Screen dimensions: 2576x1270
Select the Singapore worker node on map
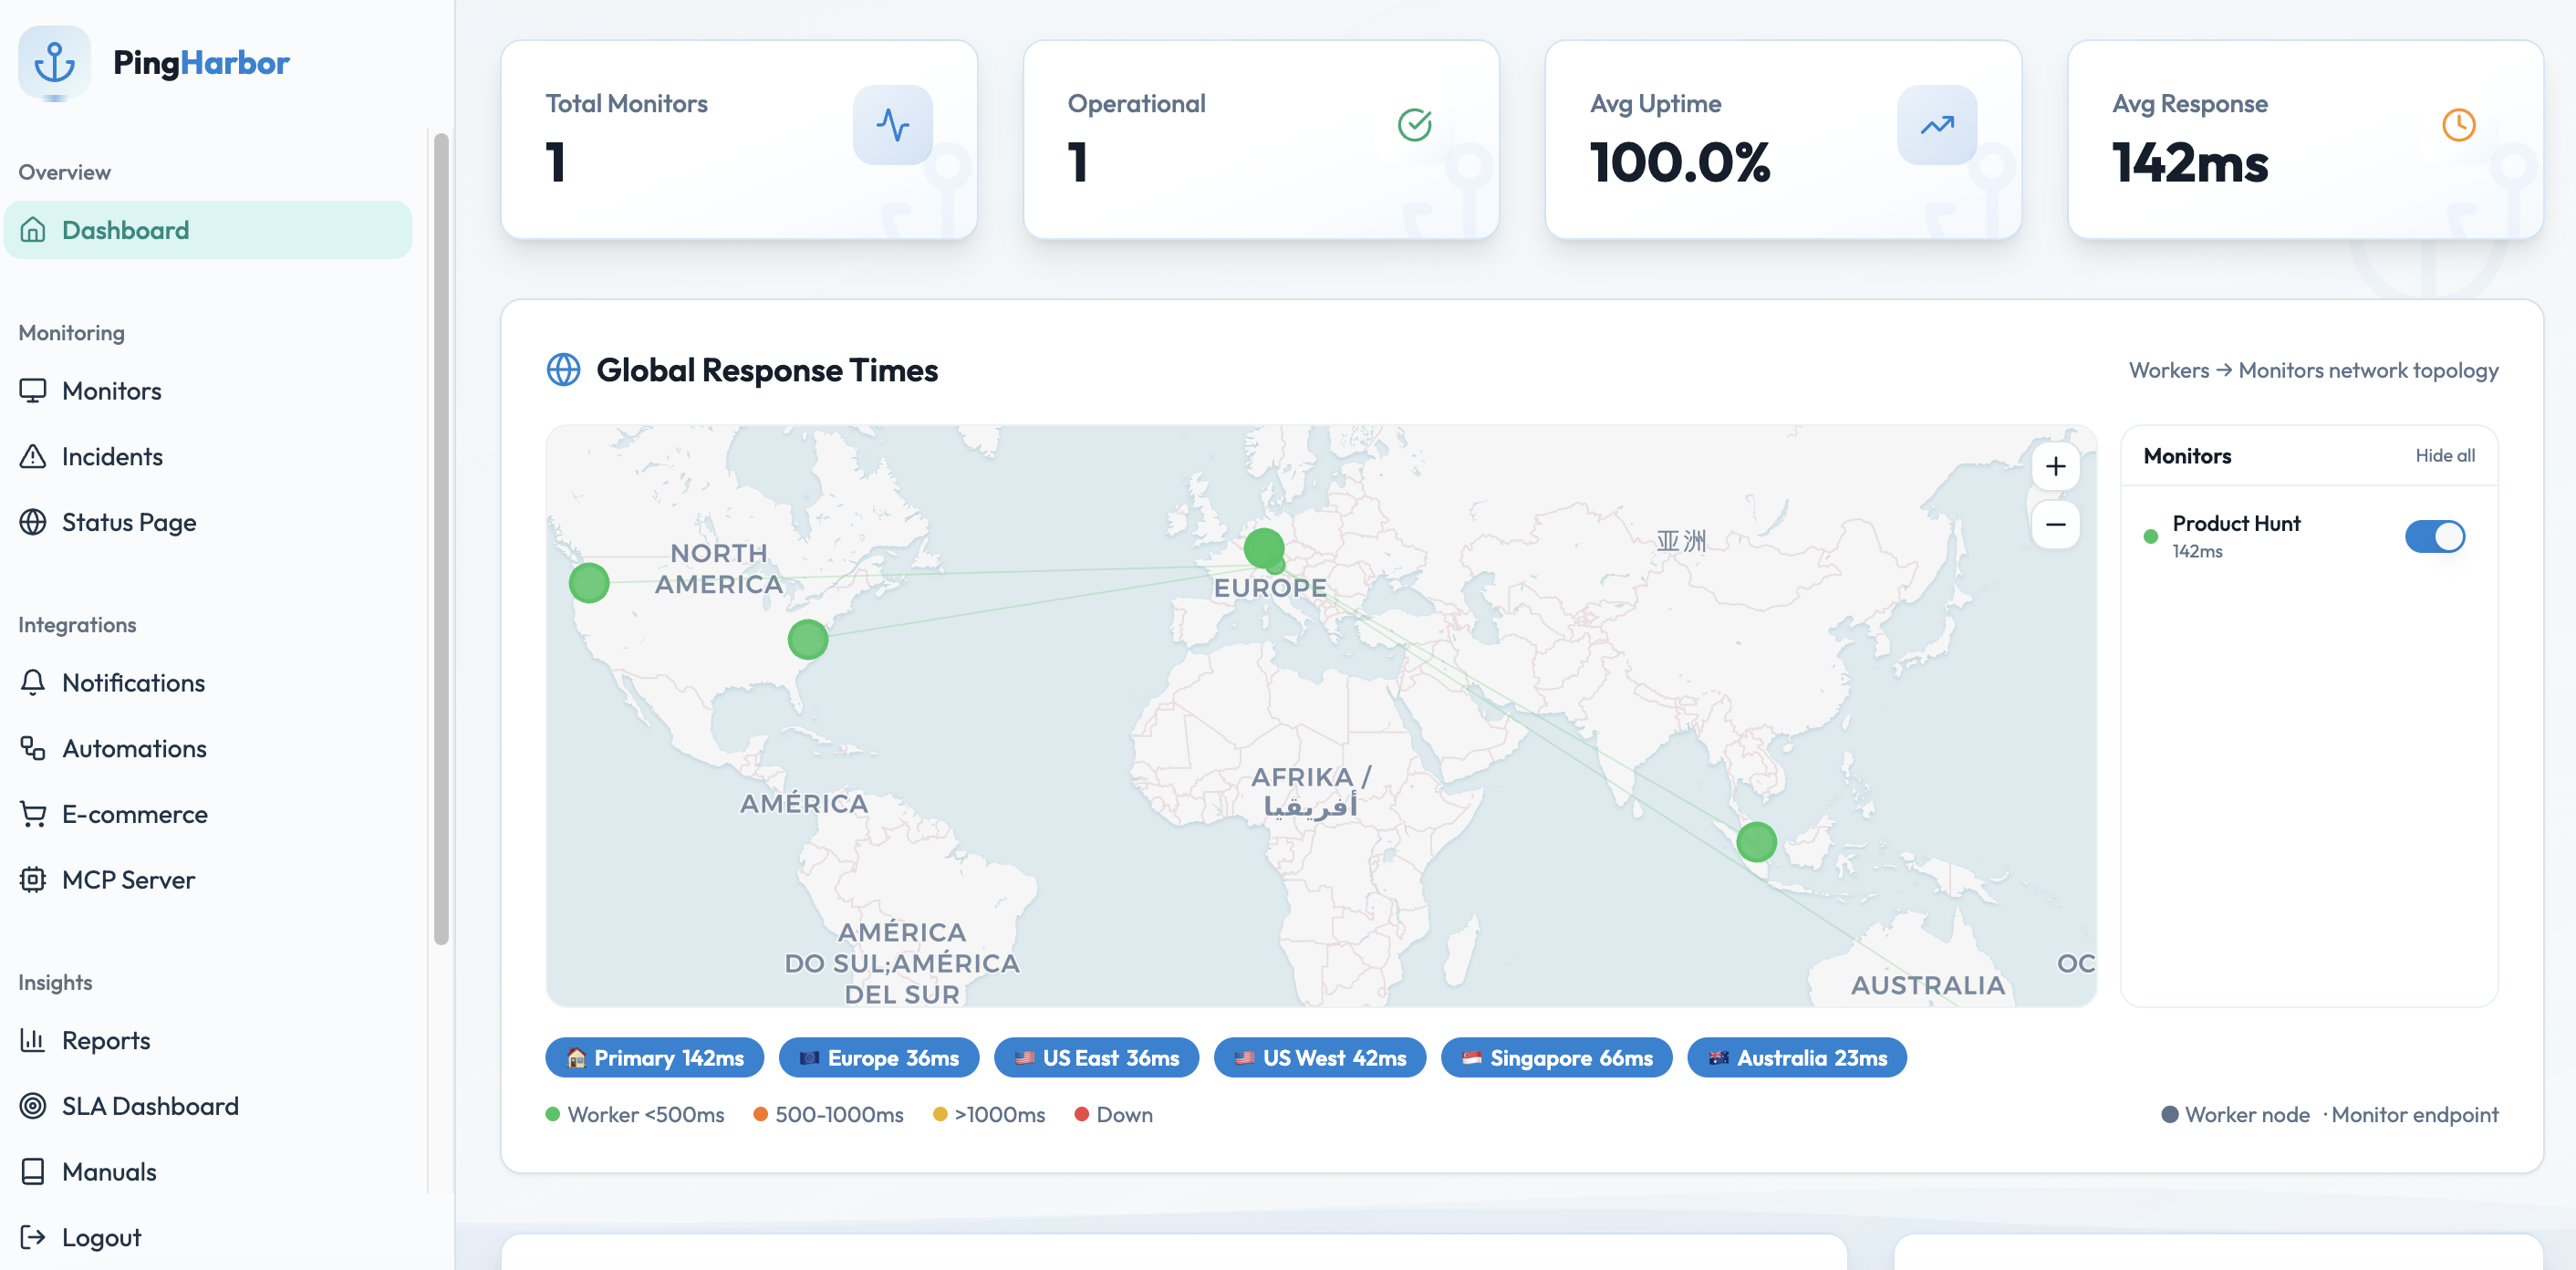pyautogui.click(x=1756, y=842)
